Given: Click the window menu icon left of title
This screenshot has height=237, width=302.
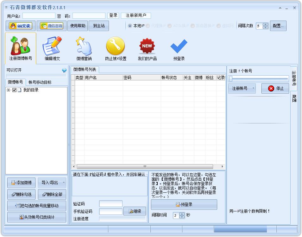Looking at the screenshot, I should (6, 8).
